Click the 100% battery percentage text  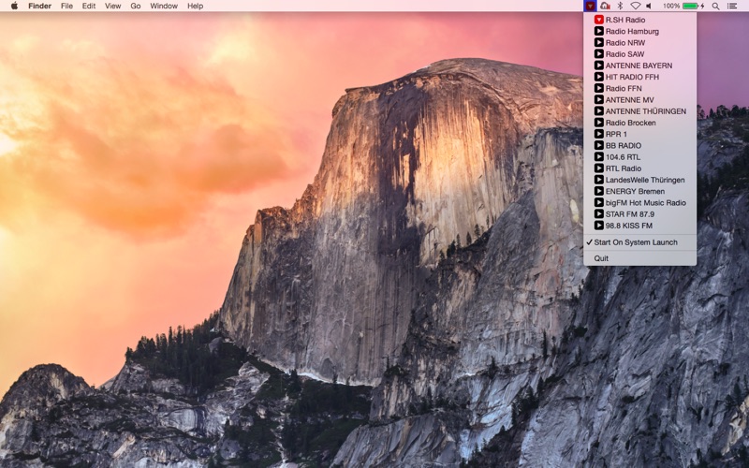click(x=671, y=6)
